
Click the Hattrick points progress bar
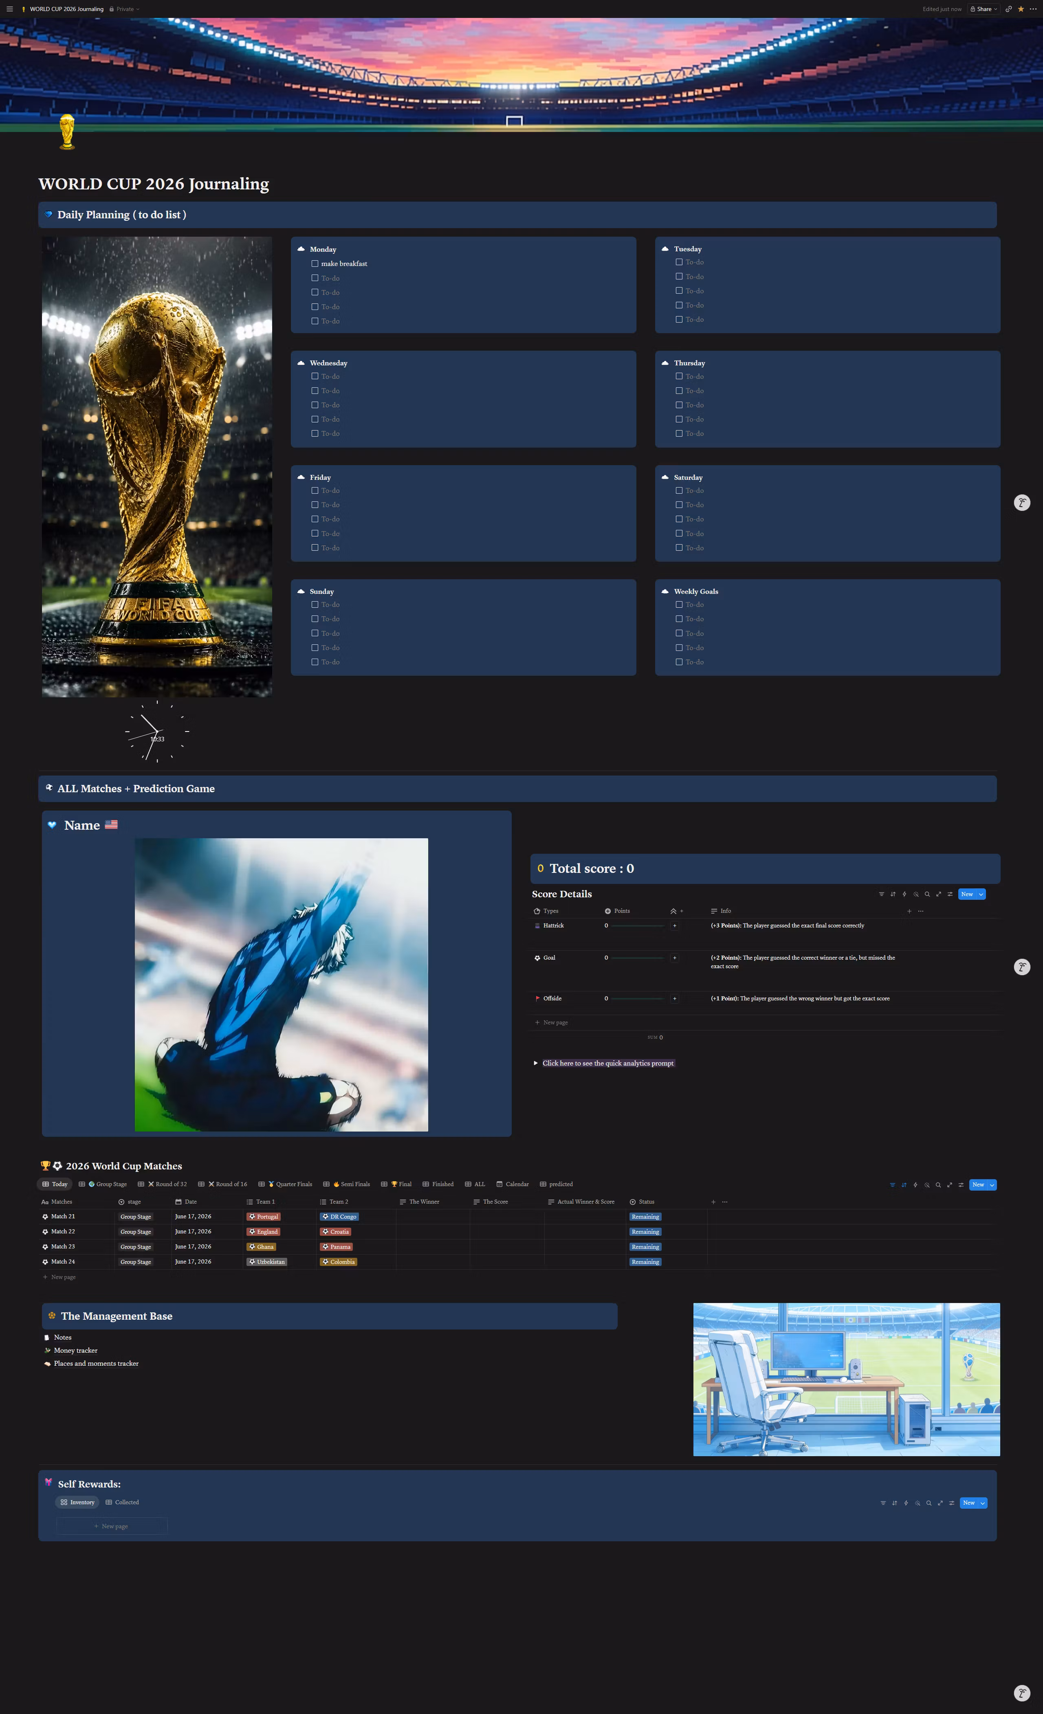638,926
